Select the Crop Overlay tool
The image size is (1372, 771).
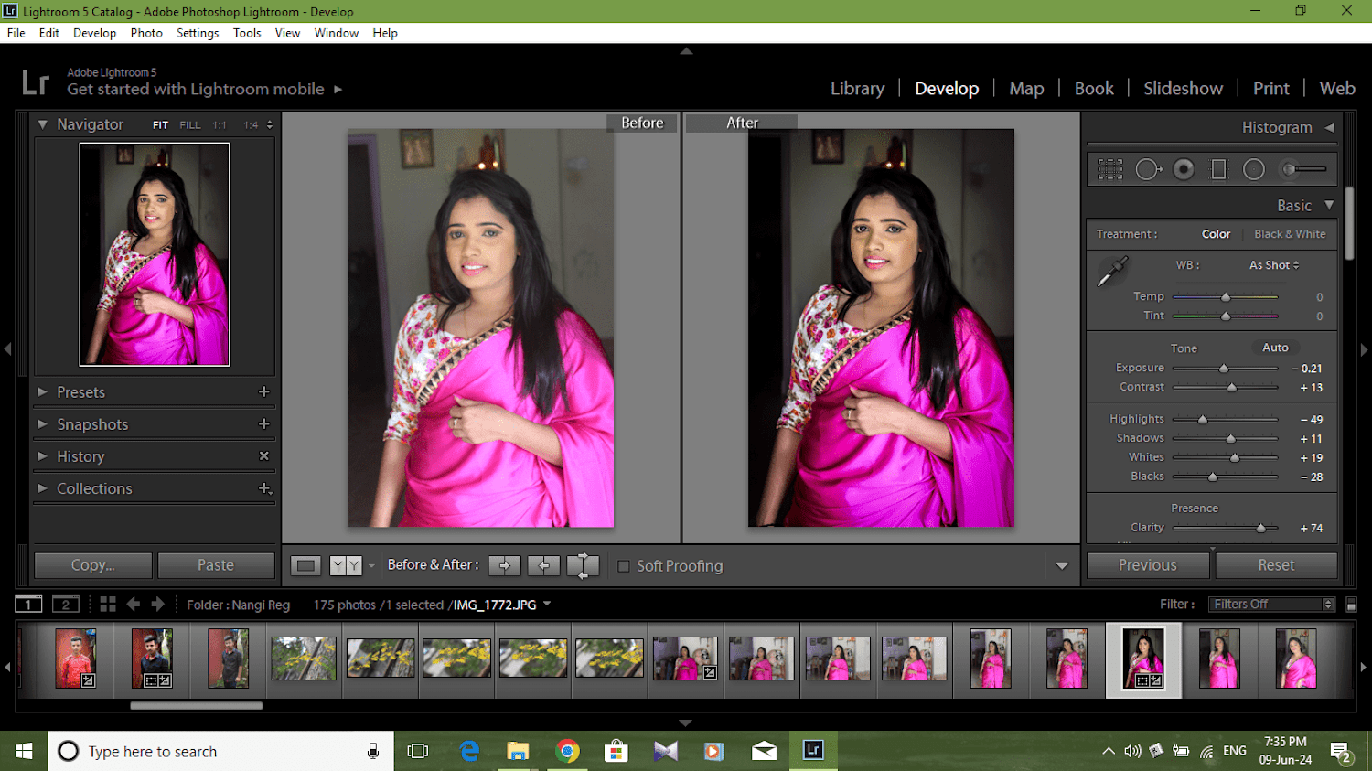(x=1110, y=169)
